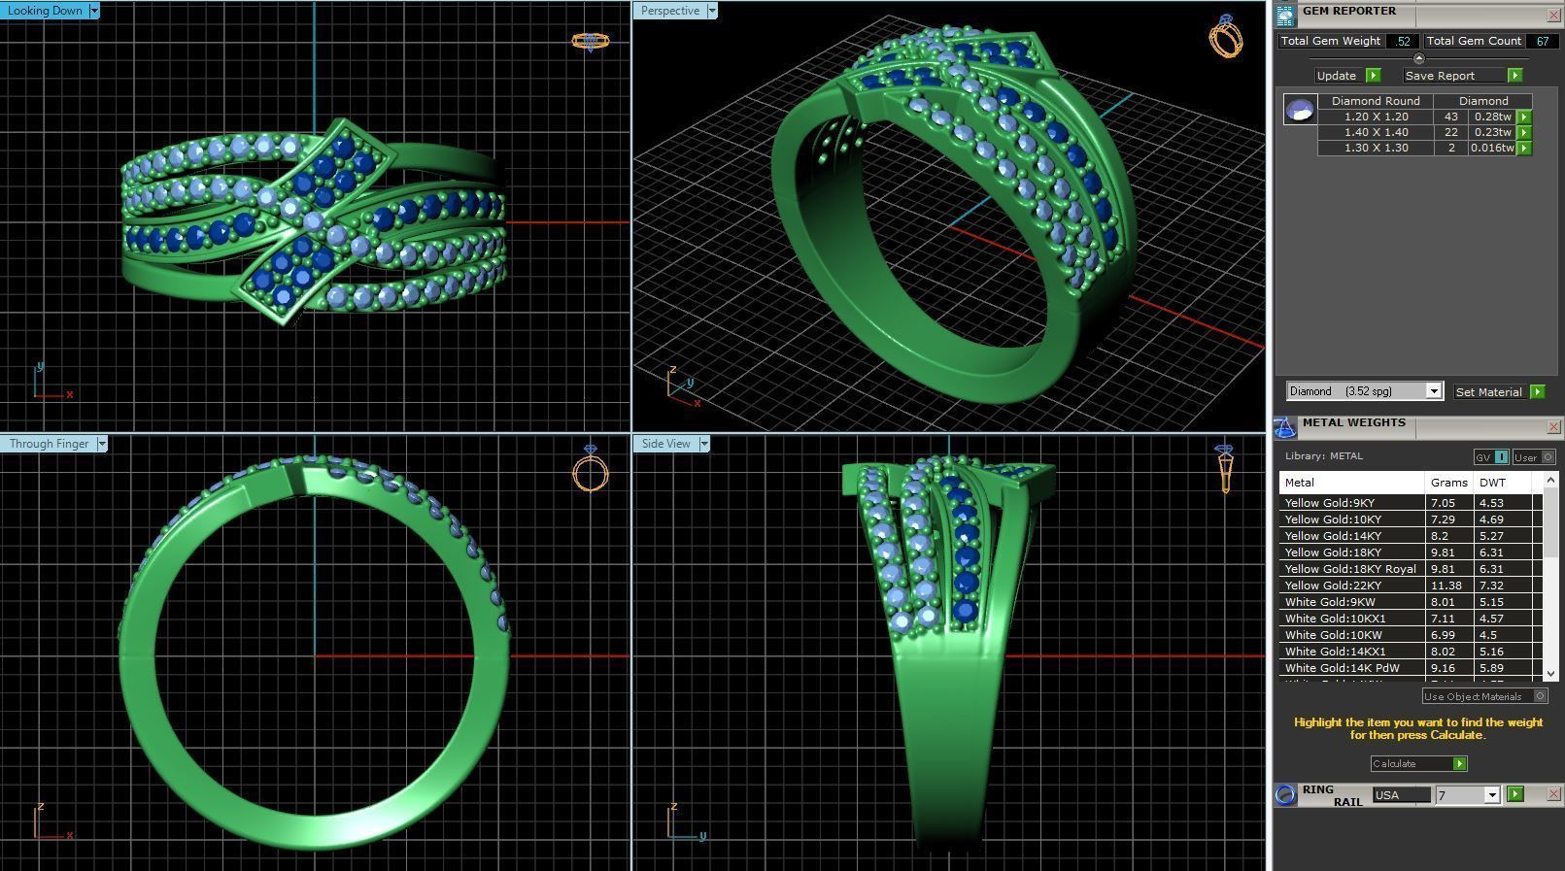Image resolution: width=1565 pixels, height=871 pixels.
Task: Toggle Use Object Materials option
Action: pyautogui.click(x=1484, y=696)
